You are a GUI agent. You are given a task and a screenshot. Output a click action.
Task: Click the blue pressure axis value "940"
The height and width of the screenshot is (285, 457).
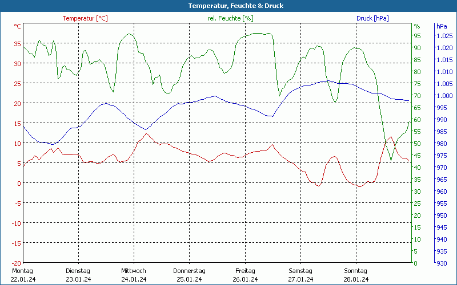[x=442, y=239]
